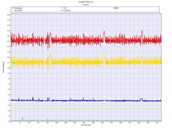Viewport: 172px width, 128px height.
Task: Click the Uncore legend label
Action: click(67, 10)
